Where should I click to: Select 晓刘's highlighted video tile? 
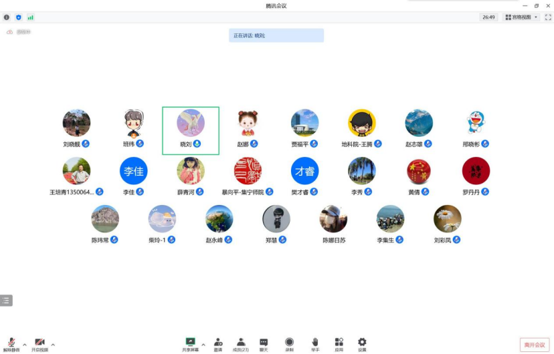191,130
